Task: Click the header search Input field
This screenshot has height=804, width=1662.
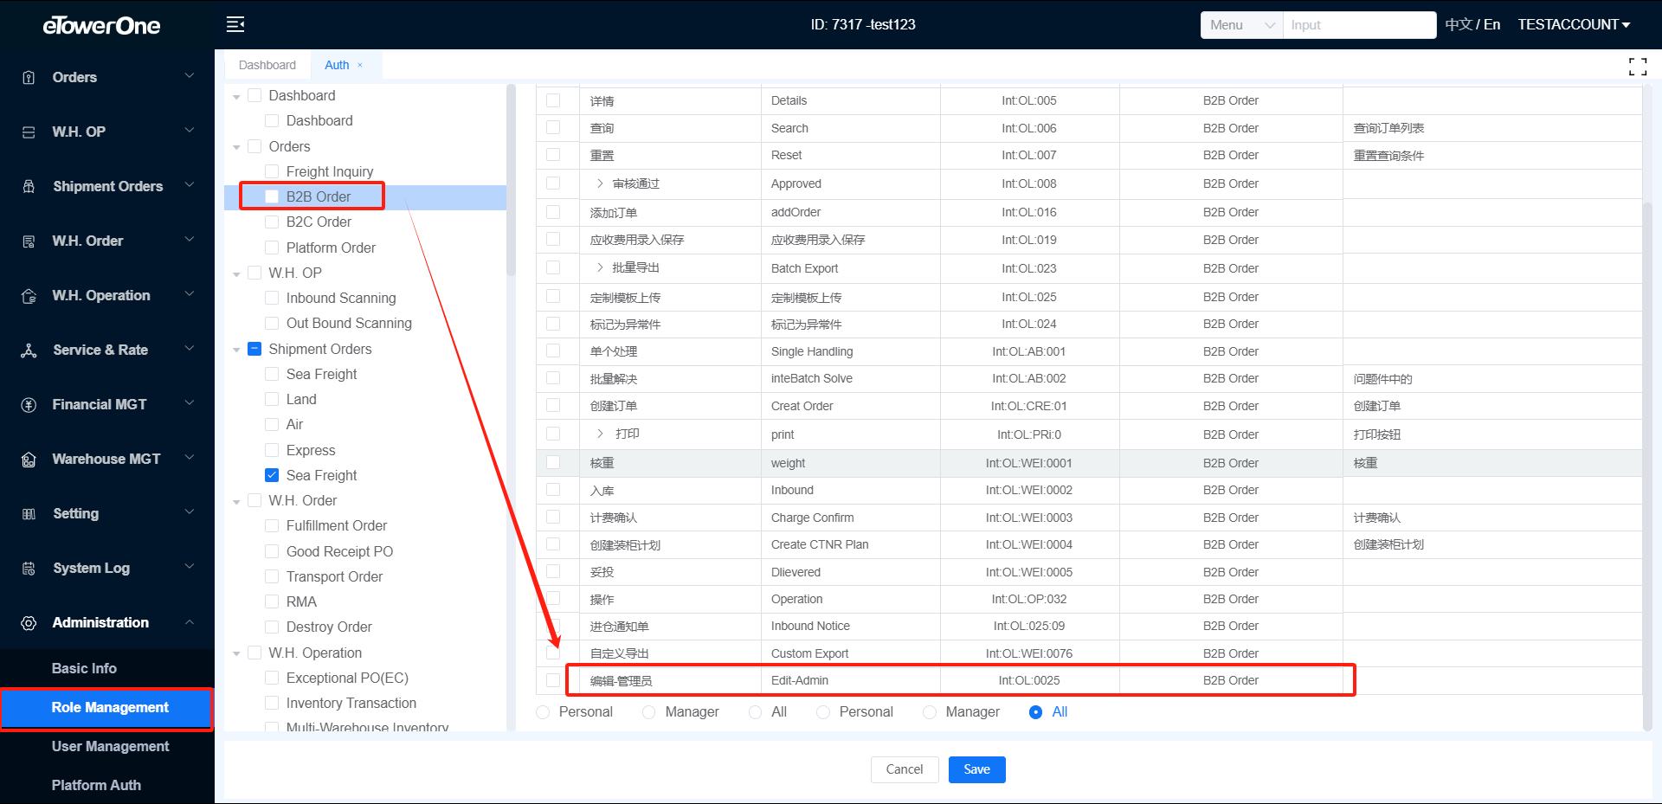Action: pos(1359,25)
